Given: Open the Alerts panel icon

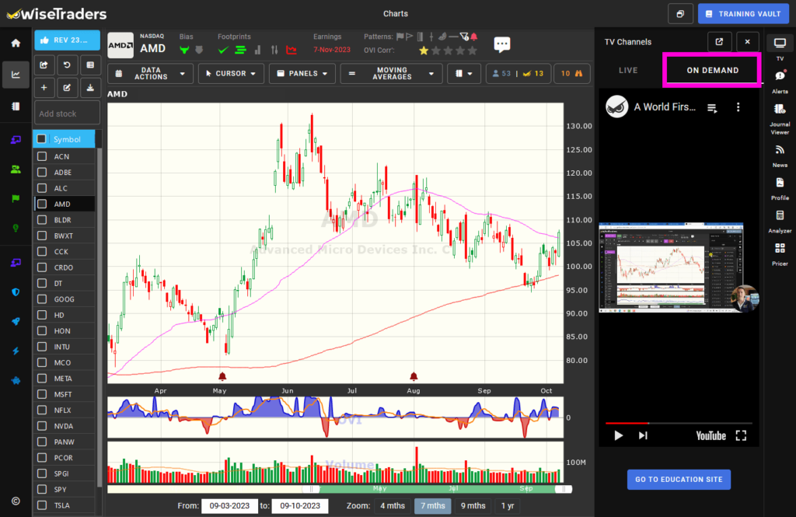Looking at the screenshot, I should click(x=780, y=76).
